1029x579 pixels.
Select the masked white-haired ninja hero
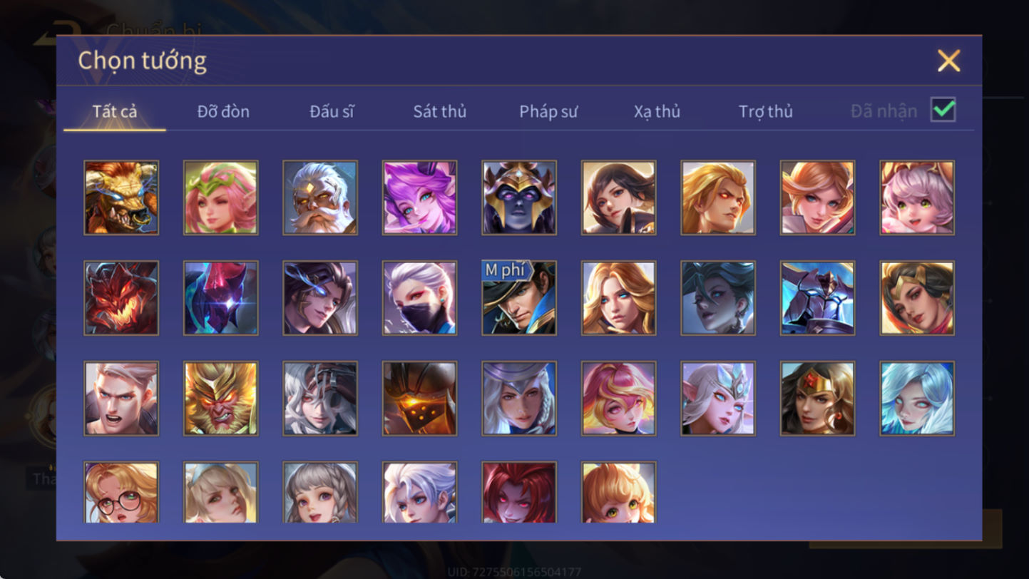[x=419, y=298]
